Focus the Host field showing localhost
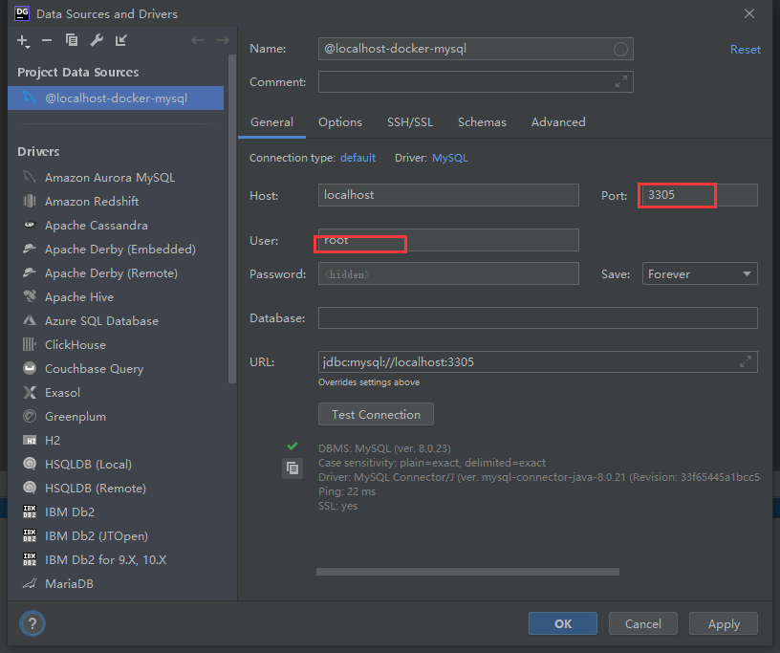Screen dimensions: 780x653 click(448, 195)
